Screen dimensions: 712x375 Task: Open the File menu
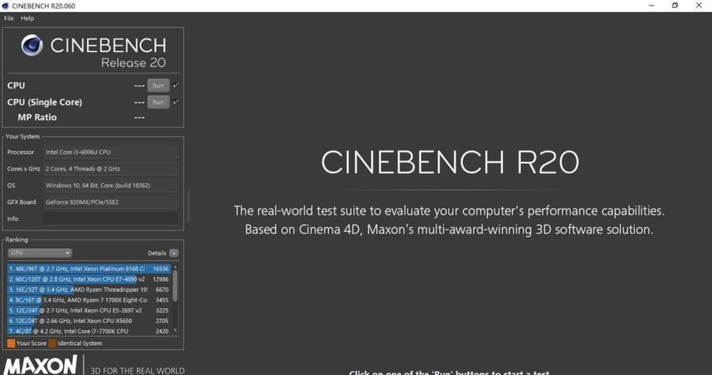click(9, 18)
